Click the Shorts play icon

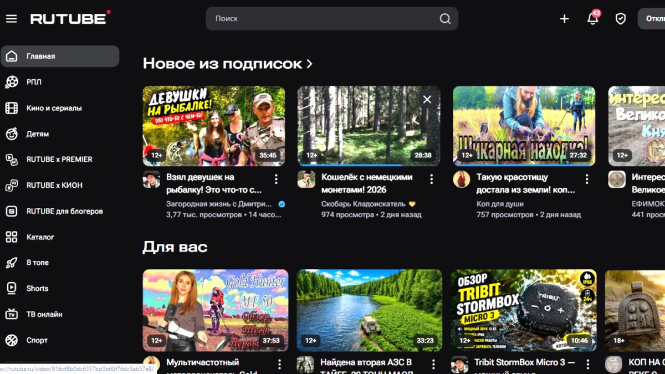(x=12, y=288)
